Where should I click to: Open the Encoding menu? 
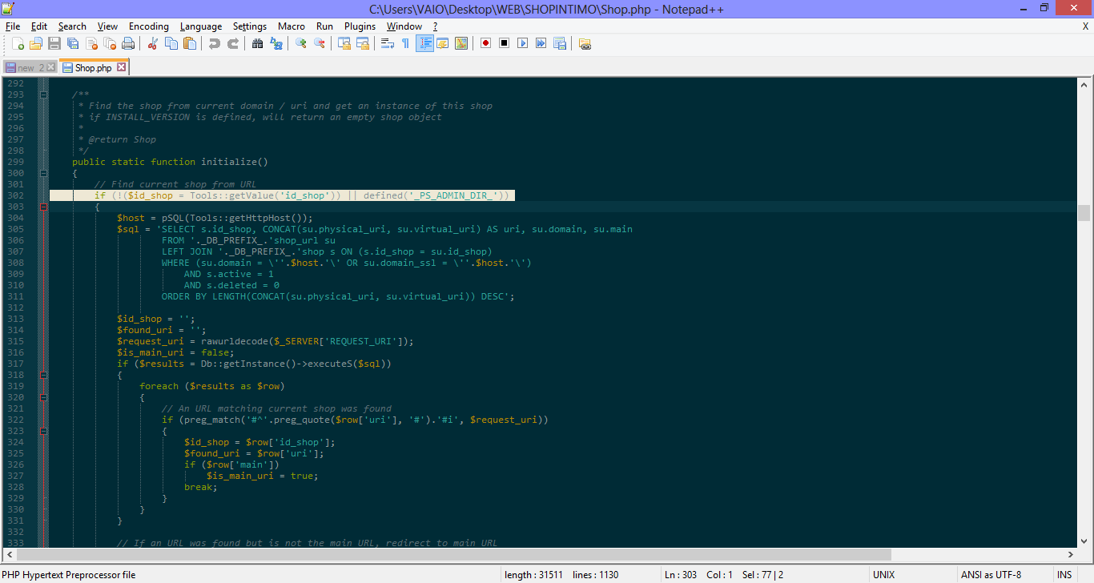coord(148,26)
